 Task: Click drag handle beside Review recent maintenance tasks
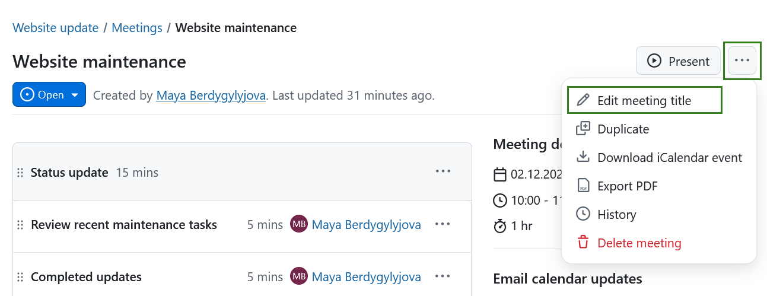(x=20, y=225)
